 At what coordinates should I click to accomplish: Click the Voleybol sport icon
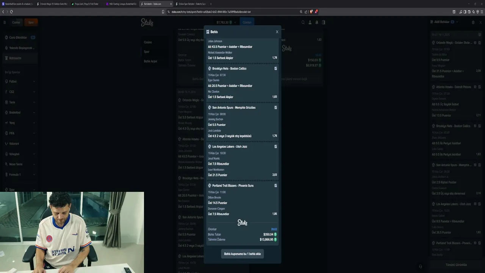point(6,154)
